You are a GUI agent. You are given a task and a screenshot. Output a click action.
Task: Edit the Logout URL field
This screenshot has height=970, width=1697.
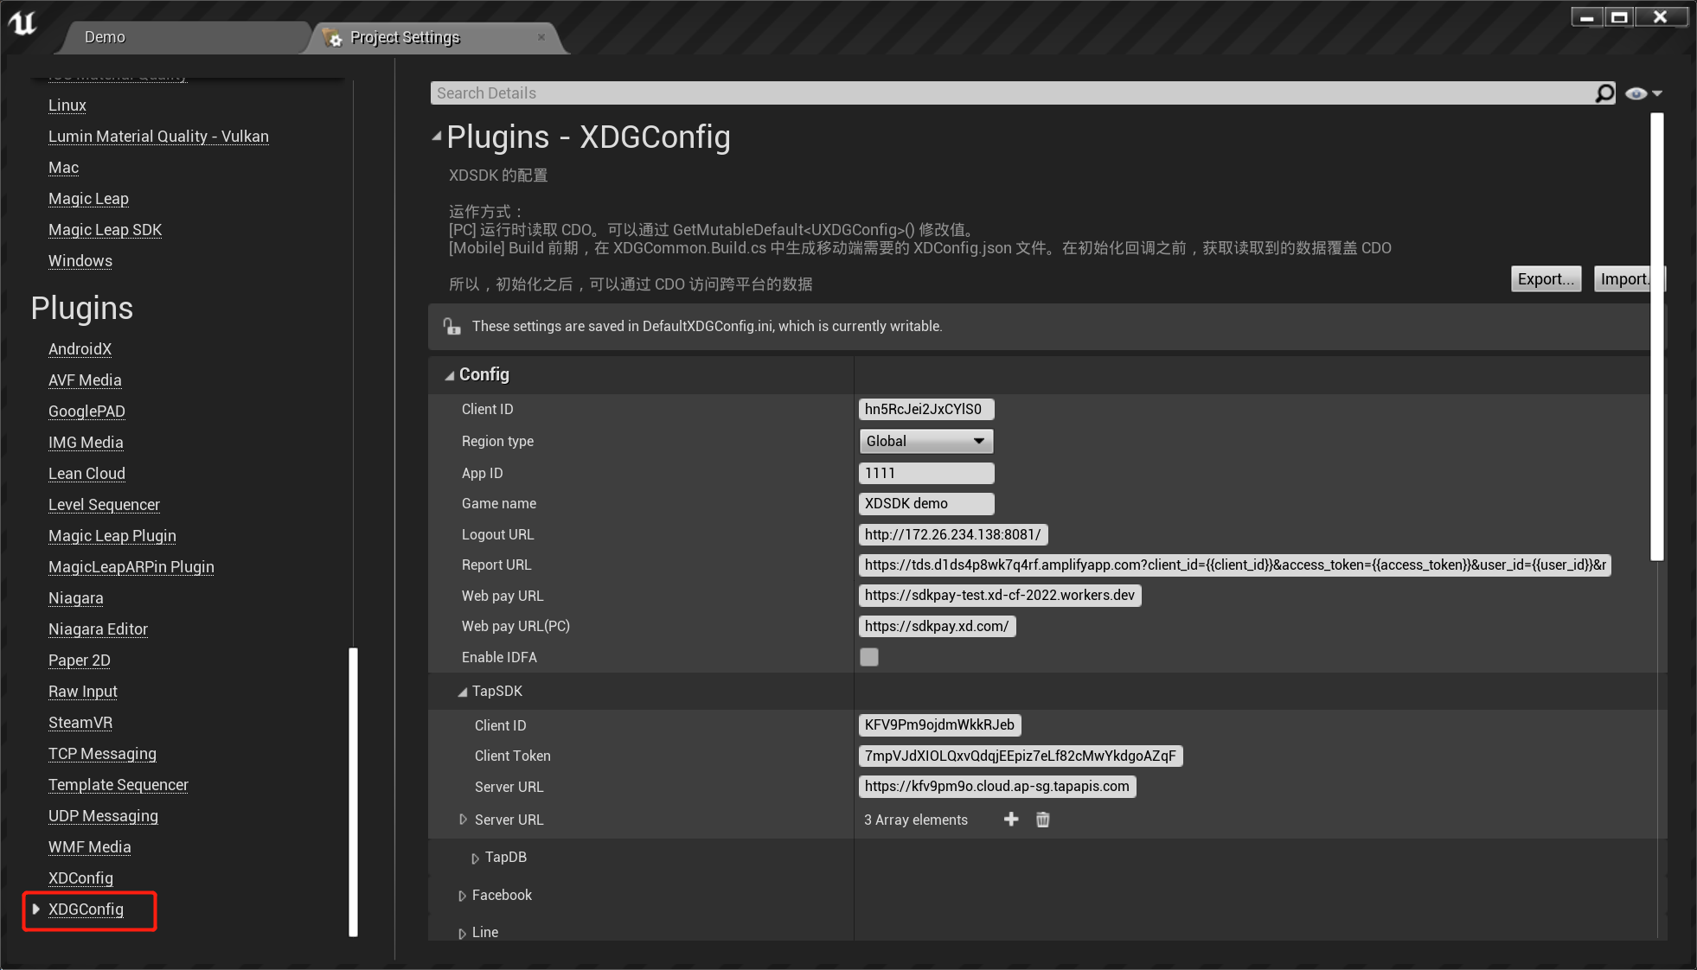pyautogui.click(x=953, y=534)
